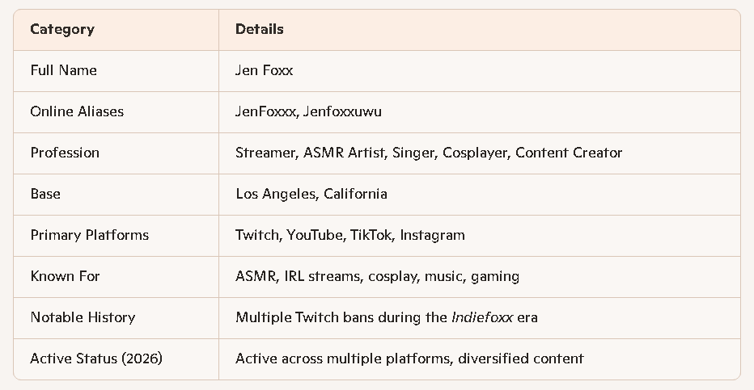Click the Jen Foxx name cell

tap(265, 70)
